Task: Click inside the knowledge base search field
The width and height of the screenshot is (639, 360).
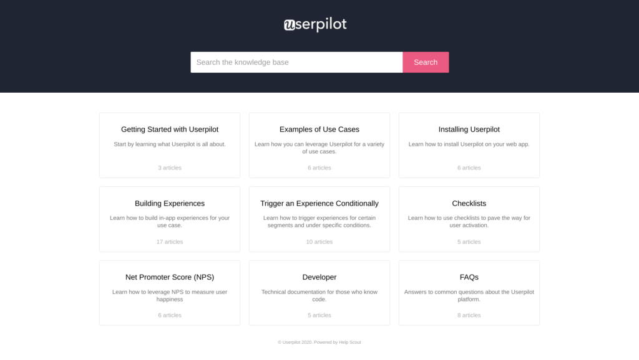Action: pyautogui.click(x=293, y=62)
